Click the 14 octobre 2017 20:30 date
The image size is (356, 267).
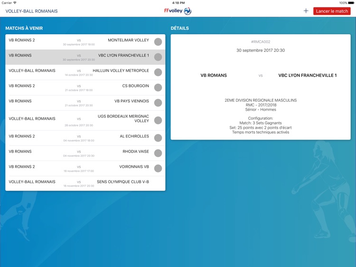[79, 75]
